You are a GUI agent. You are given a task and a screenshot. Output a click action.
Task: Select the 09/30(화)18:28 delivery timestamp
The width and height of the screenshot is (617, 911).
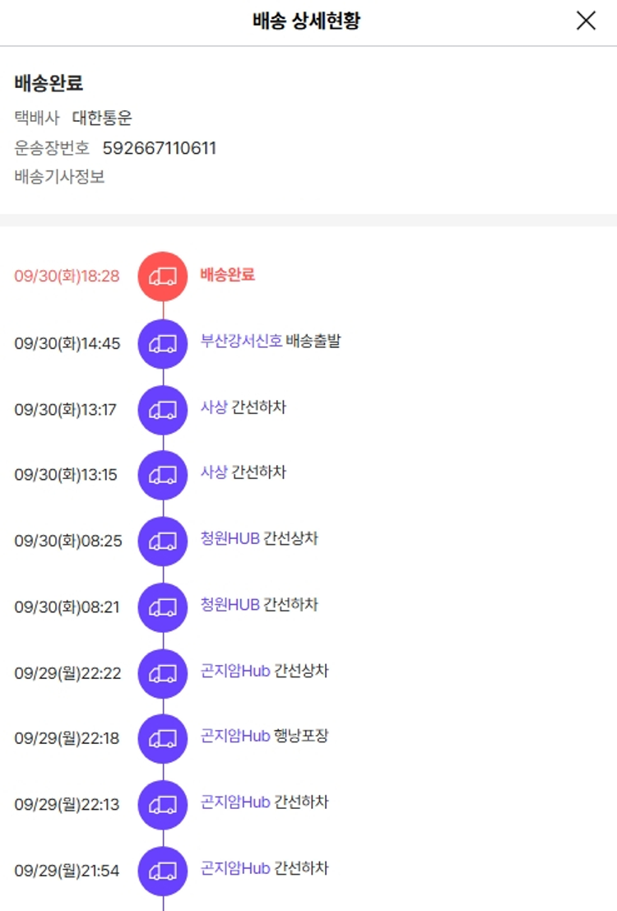(67, 277)
